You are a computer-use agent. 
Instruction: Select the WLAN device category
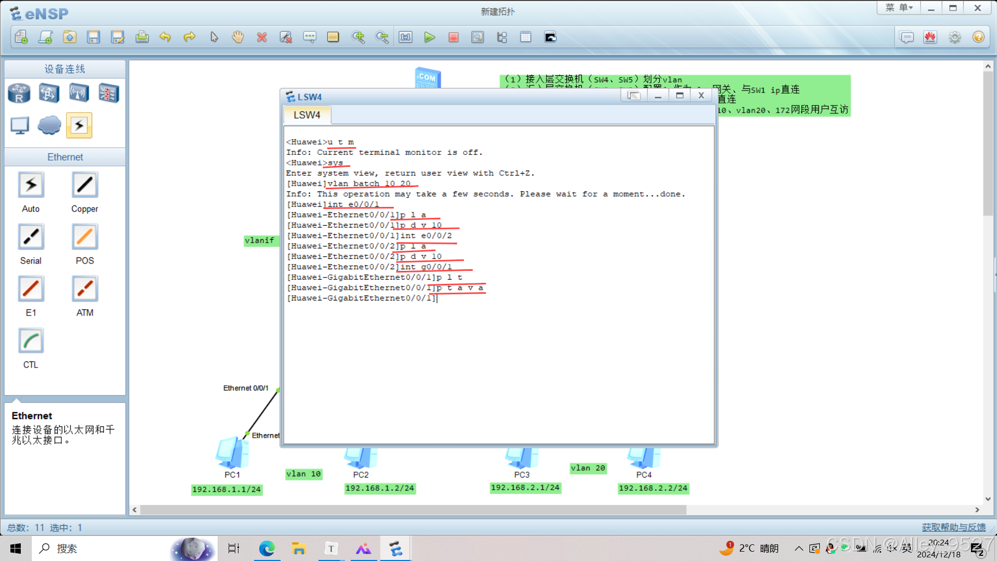(x=79, y=93)
